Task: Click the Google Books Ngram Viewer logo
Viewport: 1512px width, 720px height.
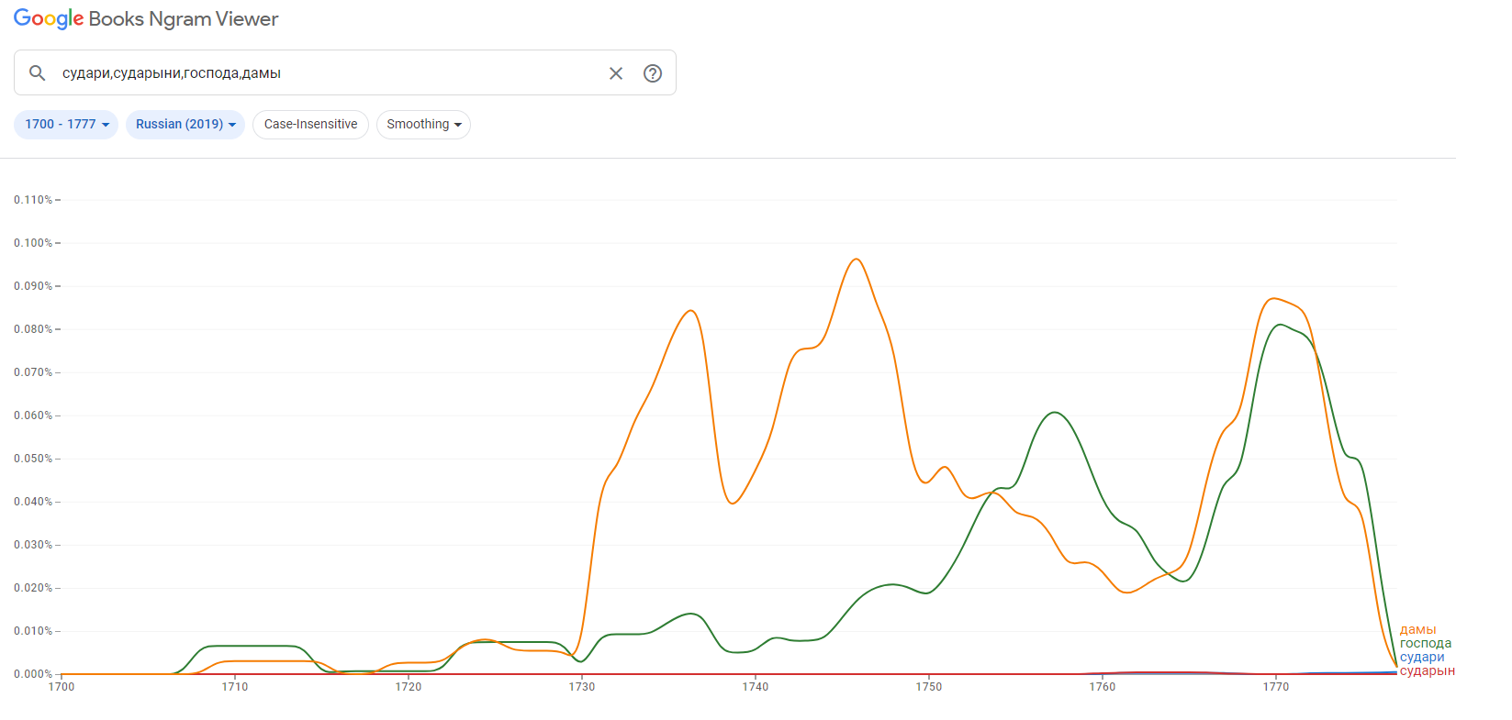Action: coord(146,19)
